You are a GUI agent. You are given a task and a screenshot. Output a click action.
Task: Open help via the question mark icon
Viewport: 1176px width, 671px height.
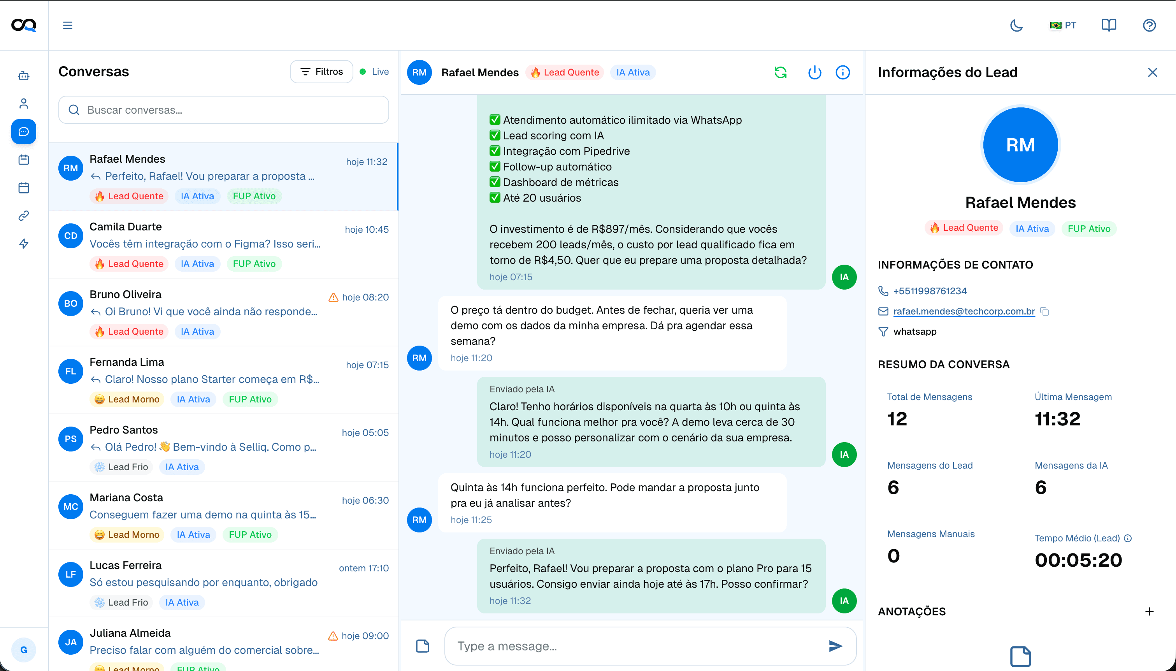coord(1149,25)
